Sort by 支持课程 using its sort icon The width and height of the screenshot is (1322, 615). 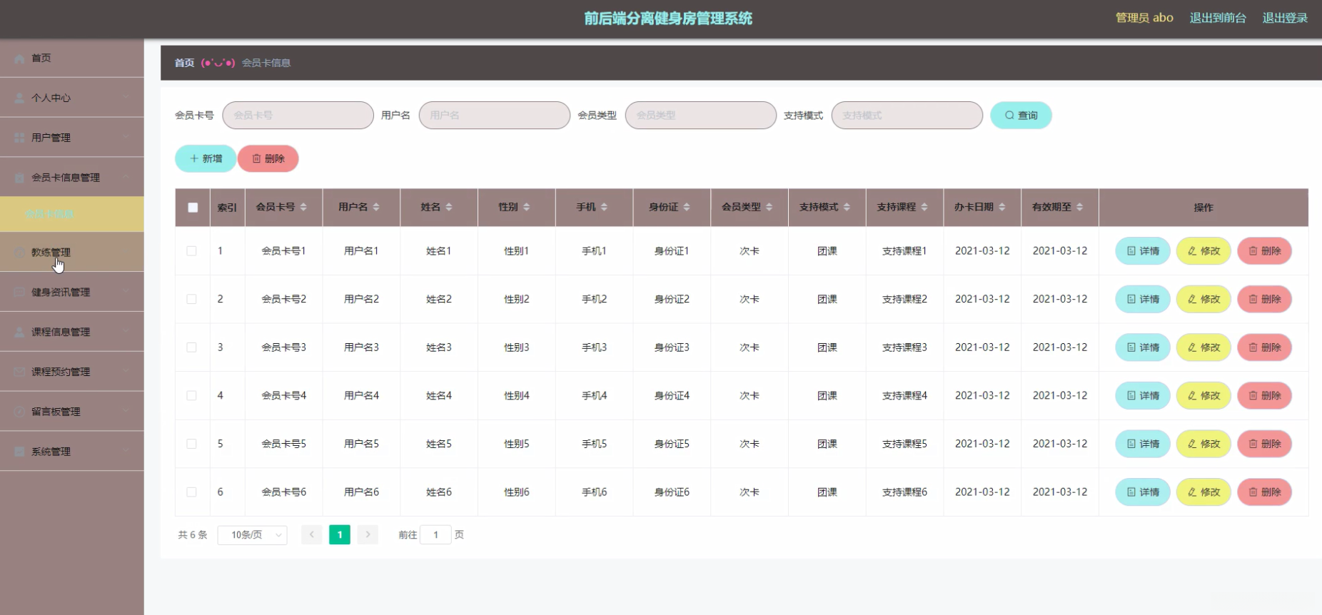coord(924,207)
